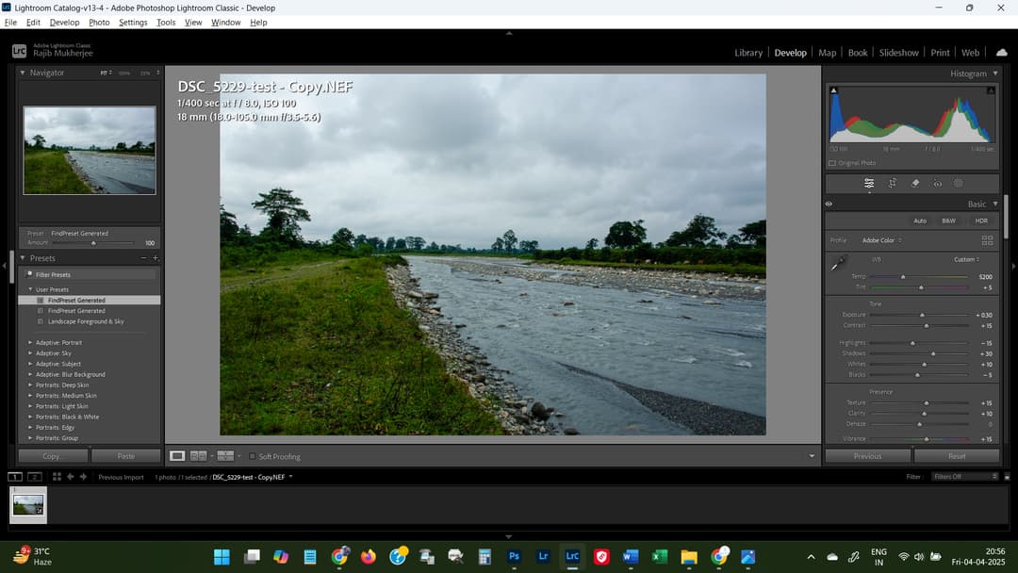Viewport: 1018px width, 573px height.
Task: Open the second monitor window button 2
Action: click(x=35, y=477)
